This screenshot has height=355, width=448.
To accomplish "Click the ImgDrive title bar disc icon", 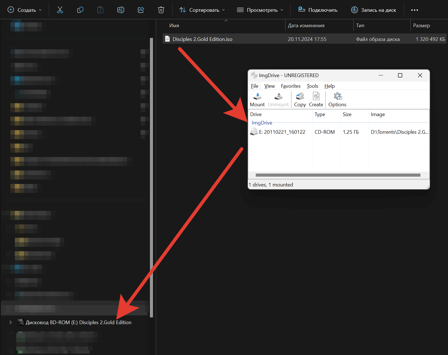I will [254, 75].
